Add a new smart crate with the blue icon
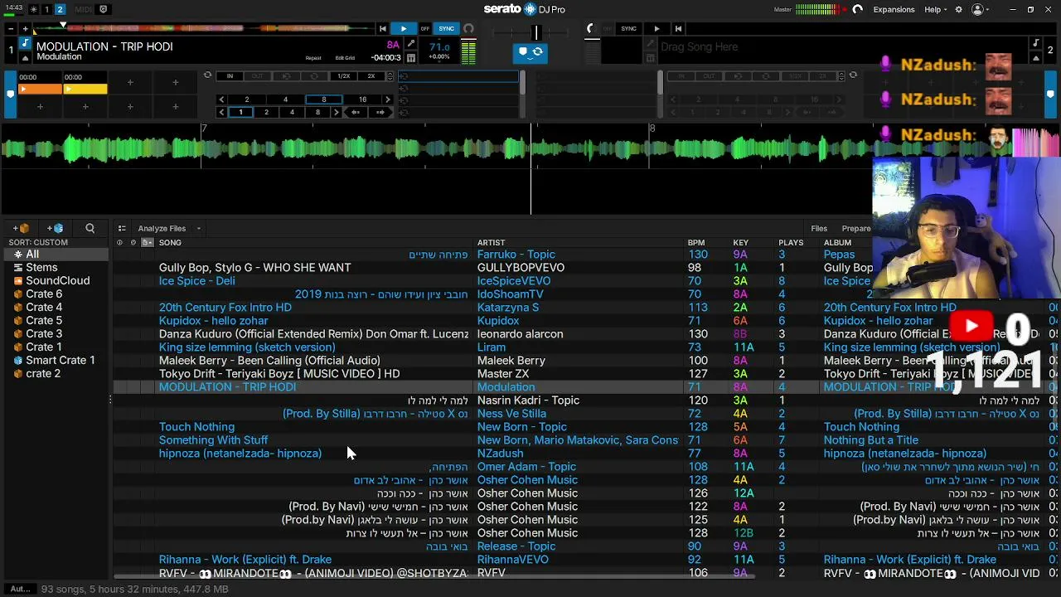The width and height of the screenshot is (1061, 597). coord(55,228)
